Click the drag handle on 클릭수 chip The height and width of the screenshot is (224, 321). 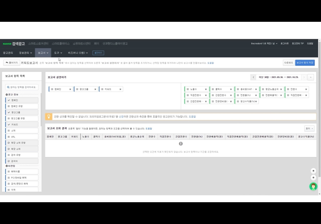coord(213,89)
